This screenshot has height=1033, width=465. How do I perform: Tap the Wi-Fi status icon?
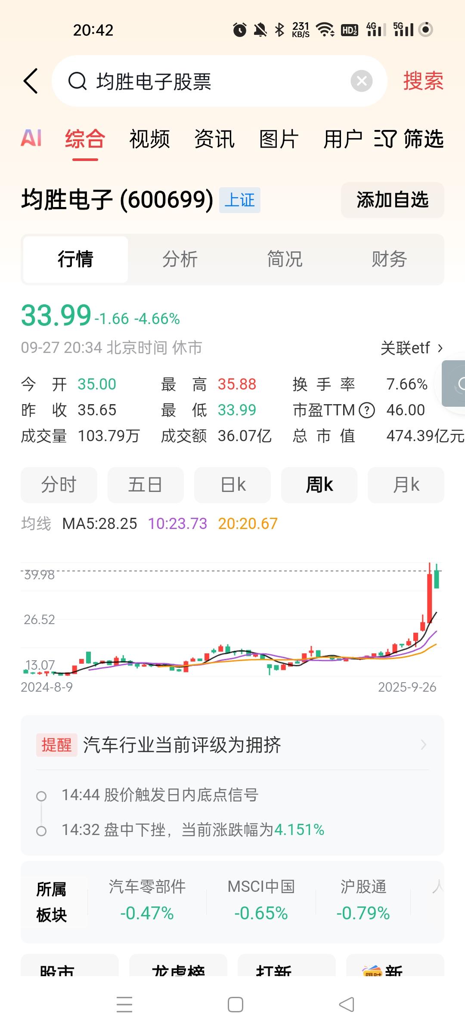click(x=325, y=30)
